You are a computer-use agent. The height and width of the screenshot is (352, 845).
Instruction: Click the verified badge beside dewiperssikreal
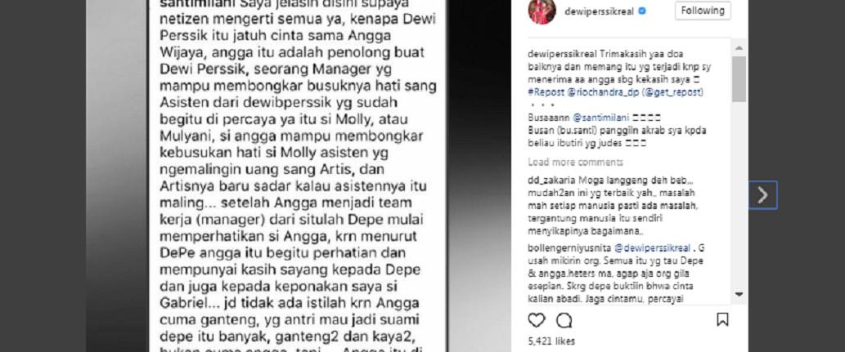pyautogui.click(x=642, y=11)
